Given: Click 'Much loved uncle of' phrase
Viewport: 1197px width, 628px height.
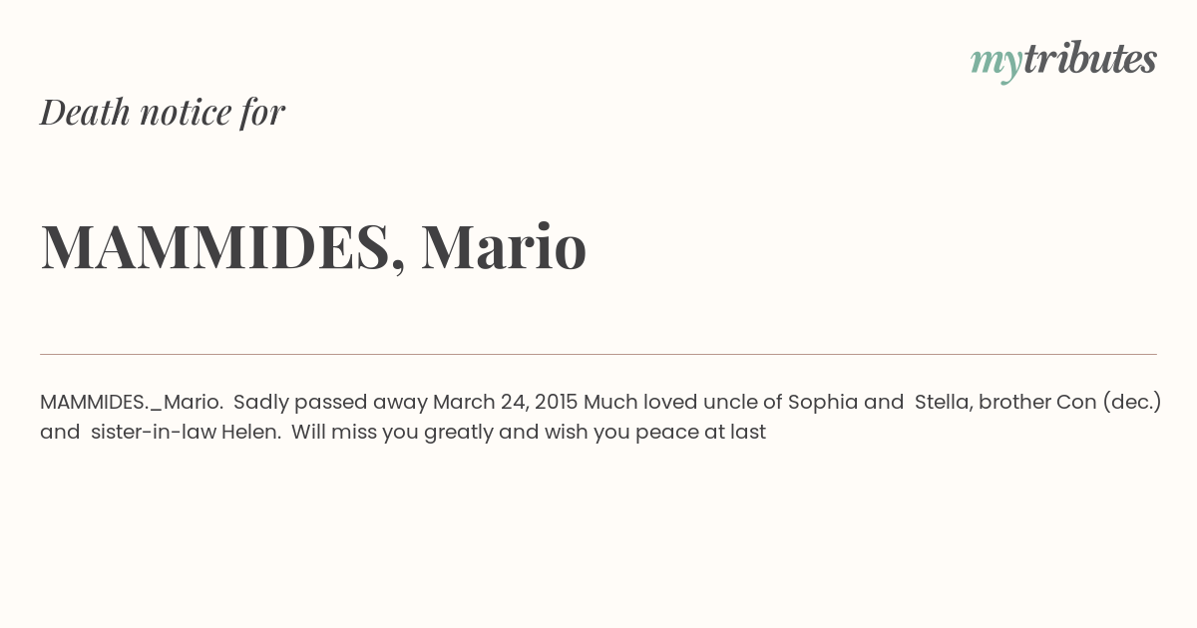Looking at the screenshot, I should [x=683, y=402].
